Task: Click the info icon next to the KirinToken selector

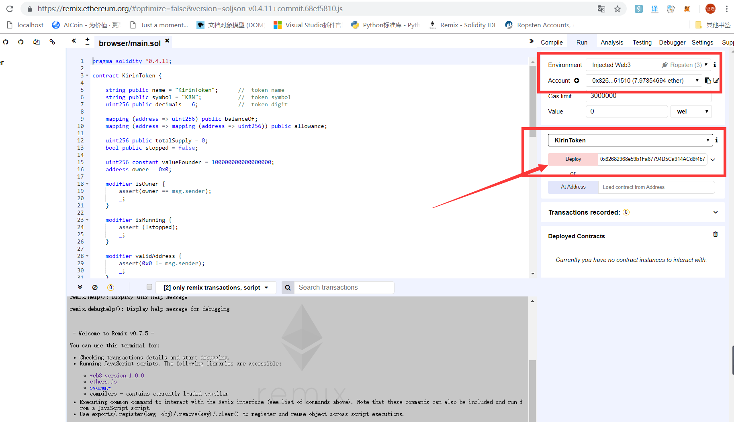Action: tap(716, 140)
